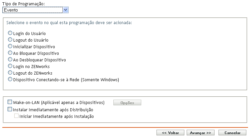Check Instalar Imediatamente após Distribuição

coord(10,109)
